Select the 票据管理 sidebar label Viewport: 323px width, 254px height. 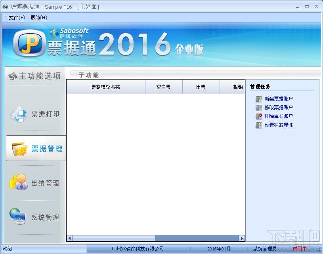(47, 149)
